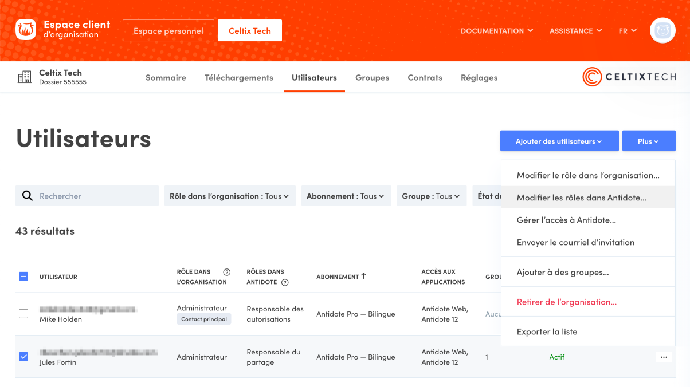Switch to the Groupes tab
The width and height of the screenshot is (690, 387).
[372, 77]
